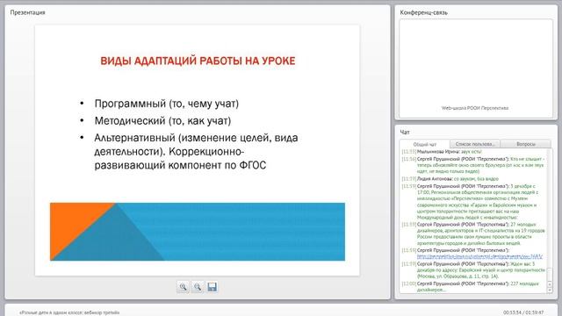Click the Презентация panel title

[27, 12]
